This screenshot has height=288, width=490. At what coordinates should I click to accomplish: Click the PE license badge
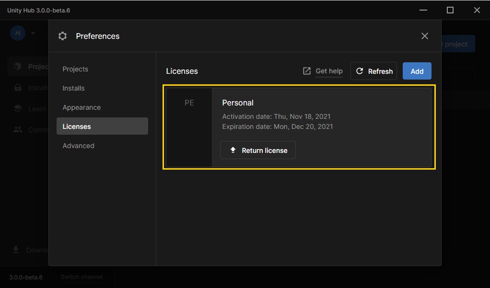click(x=189, y=103)
